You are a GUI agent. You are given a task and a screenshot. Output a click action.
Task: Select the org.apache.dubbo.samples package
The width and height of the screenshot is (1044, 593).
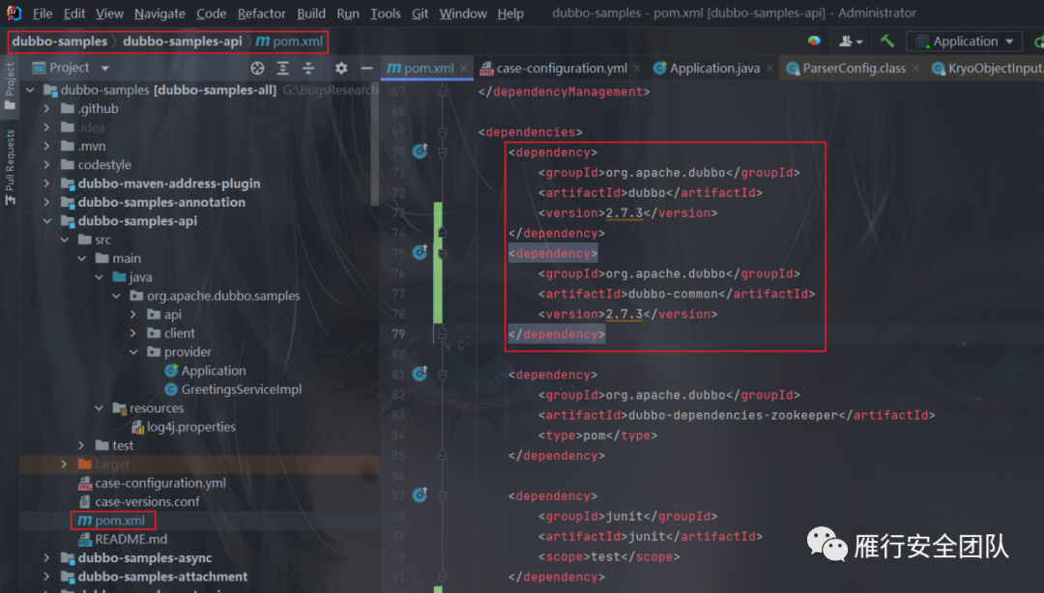223,296
